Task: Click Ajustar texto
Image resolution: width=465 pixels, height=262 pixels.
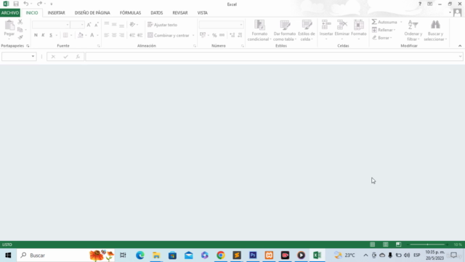Action: [x=163, y=25]
